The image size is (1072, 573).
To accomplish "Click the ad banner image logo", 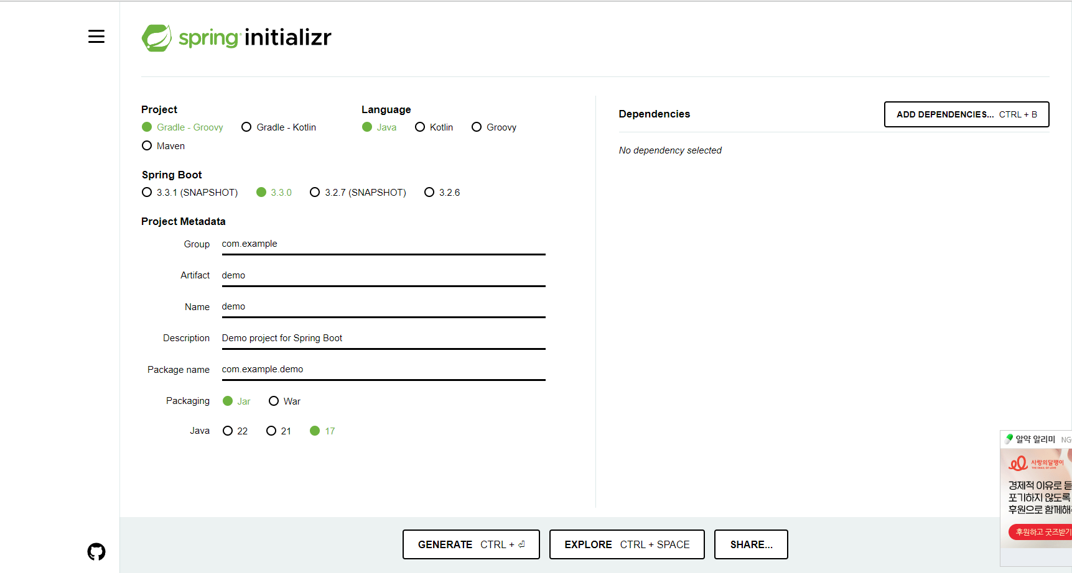I will coord(1036,464).
